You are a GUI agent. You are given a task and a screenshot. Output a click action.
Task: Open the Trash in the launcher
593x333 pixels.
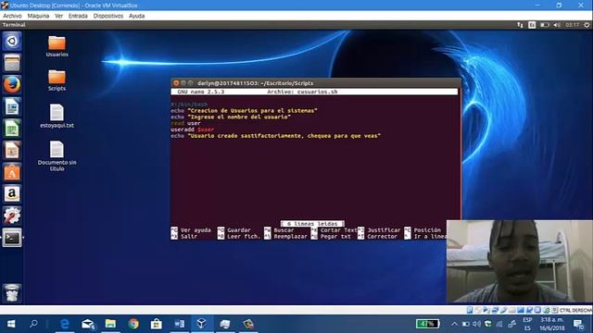(x=12, y=293)
